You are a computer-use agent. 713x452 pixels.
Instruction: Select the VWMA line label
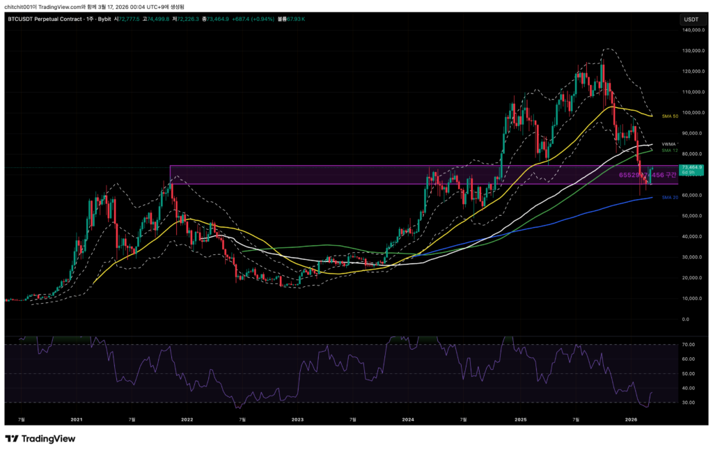669,144
